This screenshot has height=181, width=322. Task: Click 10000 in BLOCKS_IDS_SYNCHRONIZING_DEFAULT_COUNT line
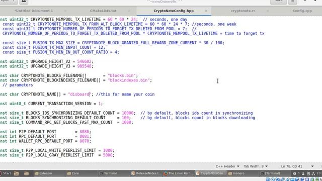pos(127,113)
